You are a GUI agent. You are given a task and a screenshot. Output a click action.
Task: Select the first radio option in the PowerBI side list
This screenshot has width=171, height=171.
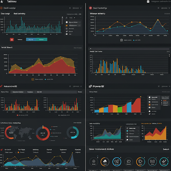(162, 101)
